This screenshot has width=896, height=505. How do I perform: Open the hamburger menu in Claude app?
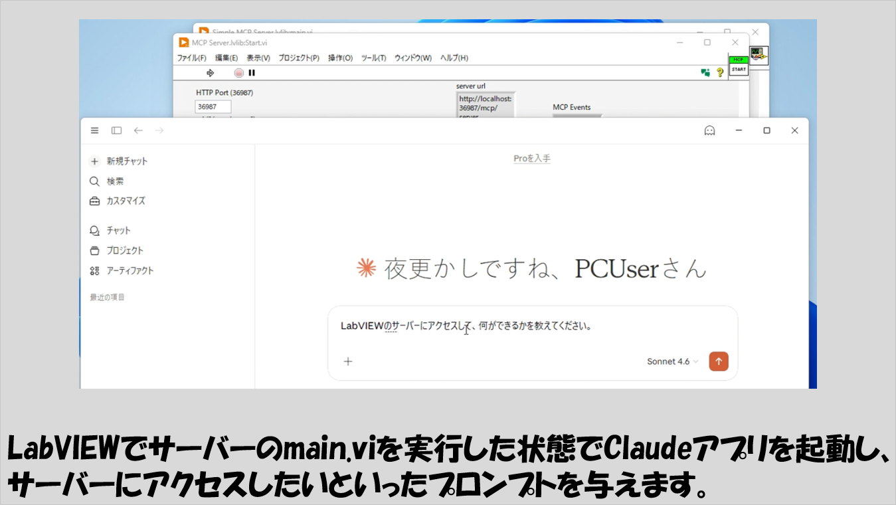point(94,131)
